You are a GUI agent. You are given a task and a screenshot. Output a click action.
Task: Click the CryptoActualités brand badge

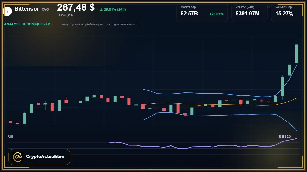(39, 157)
